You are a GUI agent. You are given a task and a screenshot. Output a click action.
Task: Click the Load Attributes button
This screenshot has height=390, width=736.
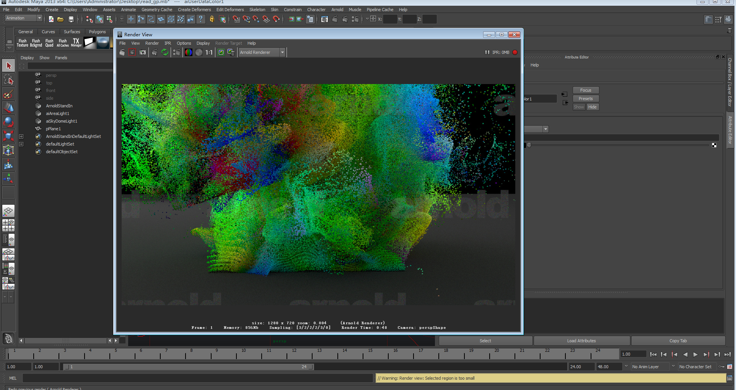[581, 341]
